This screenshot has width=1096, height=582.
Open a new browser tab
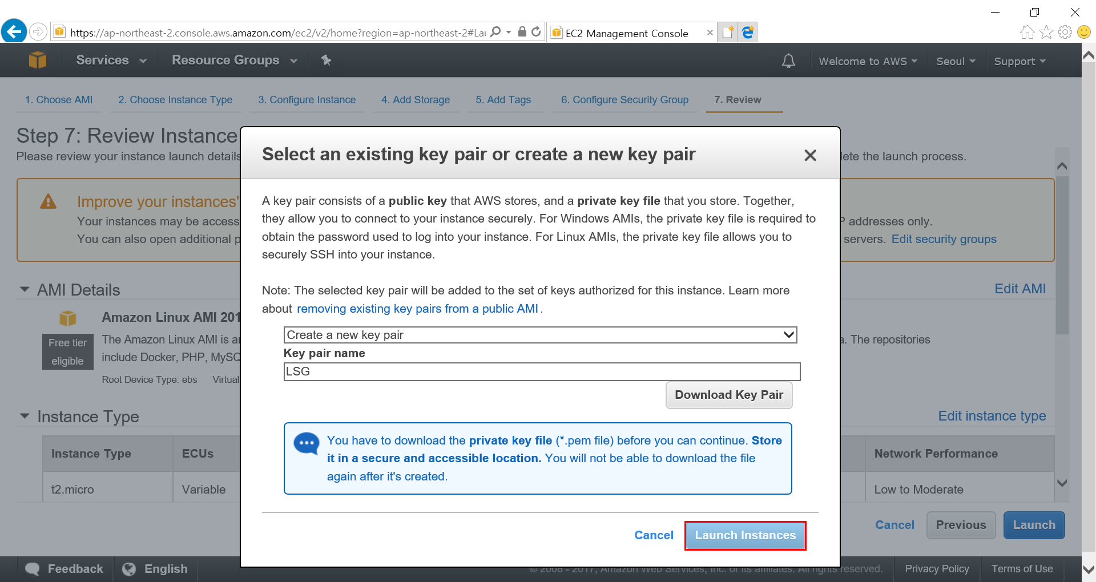tap(728, 33)
